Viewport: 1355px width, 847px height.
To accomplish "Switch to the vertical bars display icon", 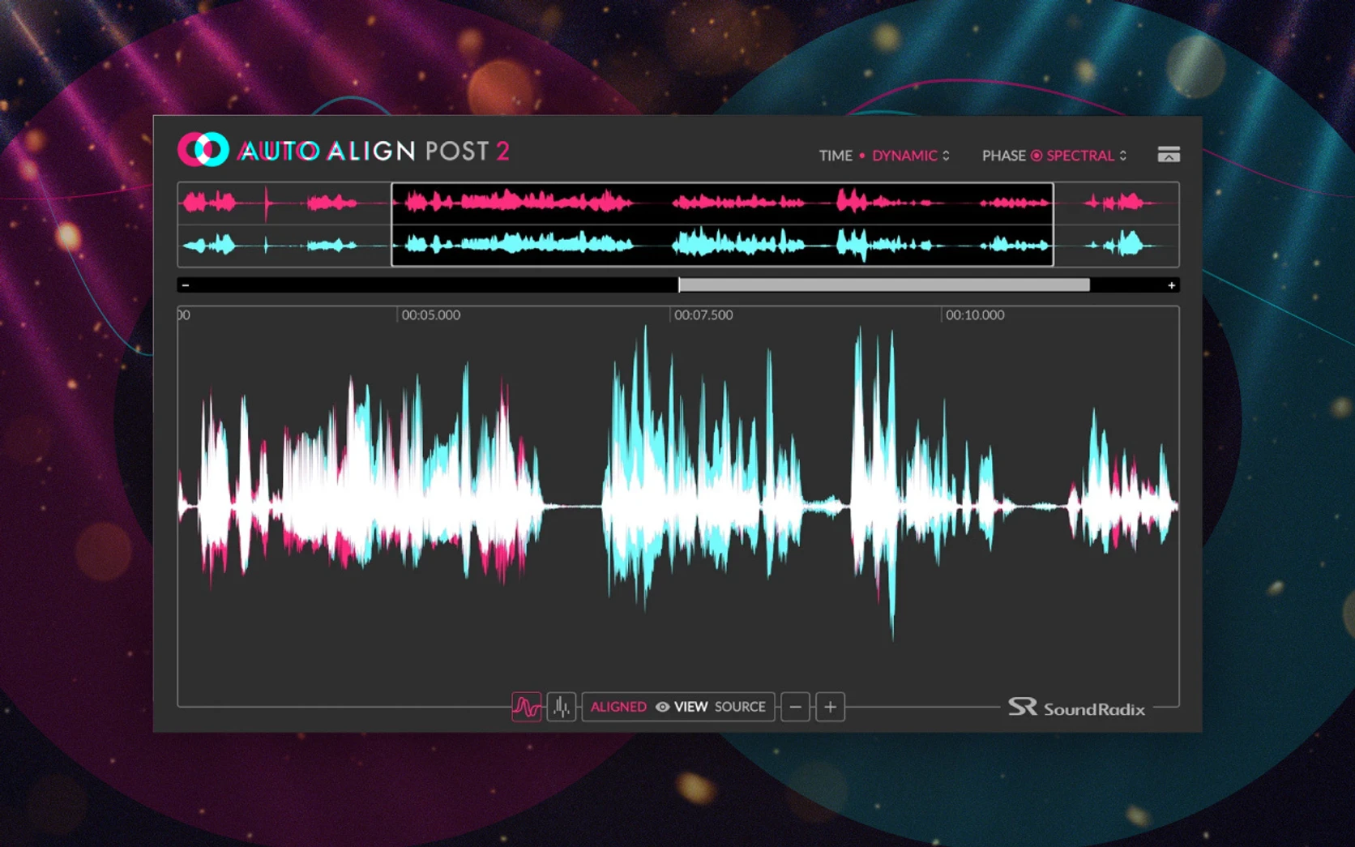I will (561, 707).
